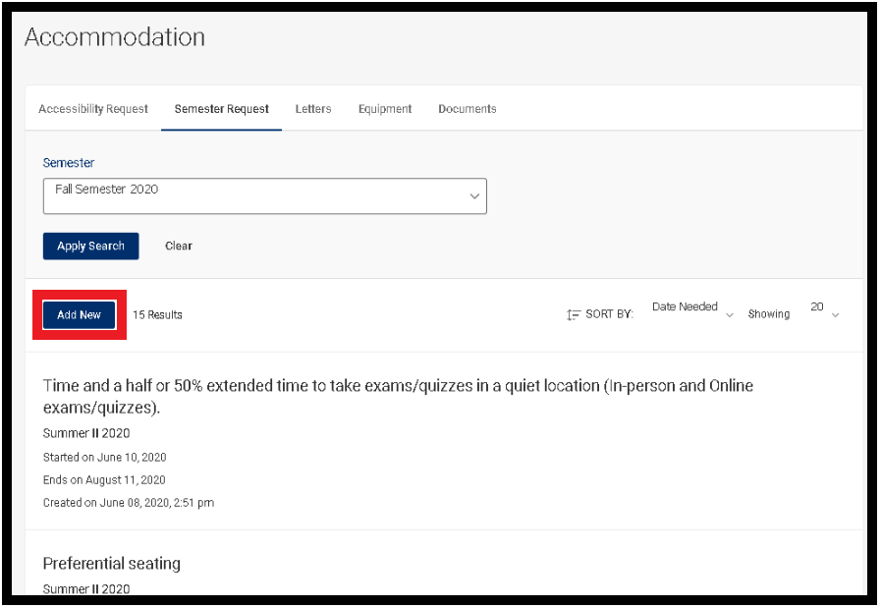The height and width of the screenshot is (608, 881).
Task: Open the Date Needed sort dropdown
Action: coord(686,307)
